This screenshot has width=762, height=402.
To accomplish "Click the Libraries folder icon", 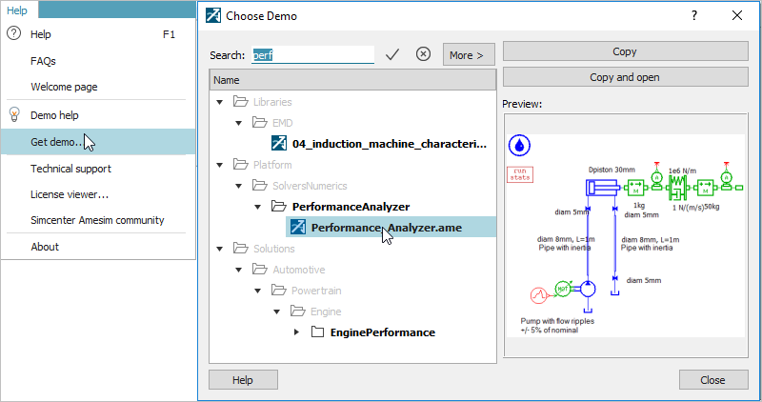I will [x=241, y=102].
